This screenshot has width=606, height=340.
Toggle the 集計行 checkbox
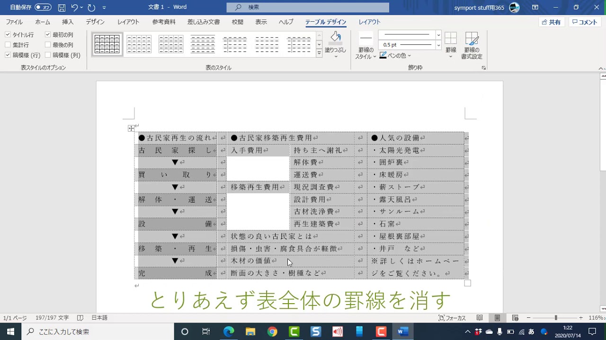[x=8, y=45]
